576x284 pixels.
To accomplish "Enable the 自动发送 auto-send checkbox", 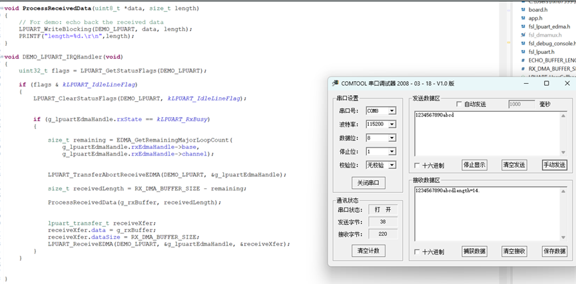I will click(459, 104).
